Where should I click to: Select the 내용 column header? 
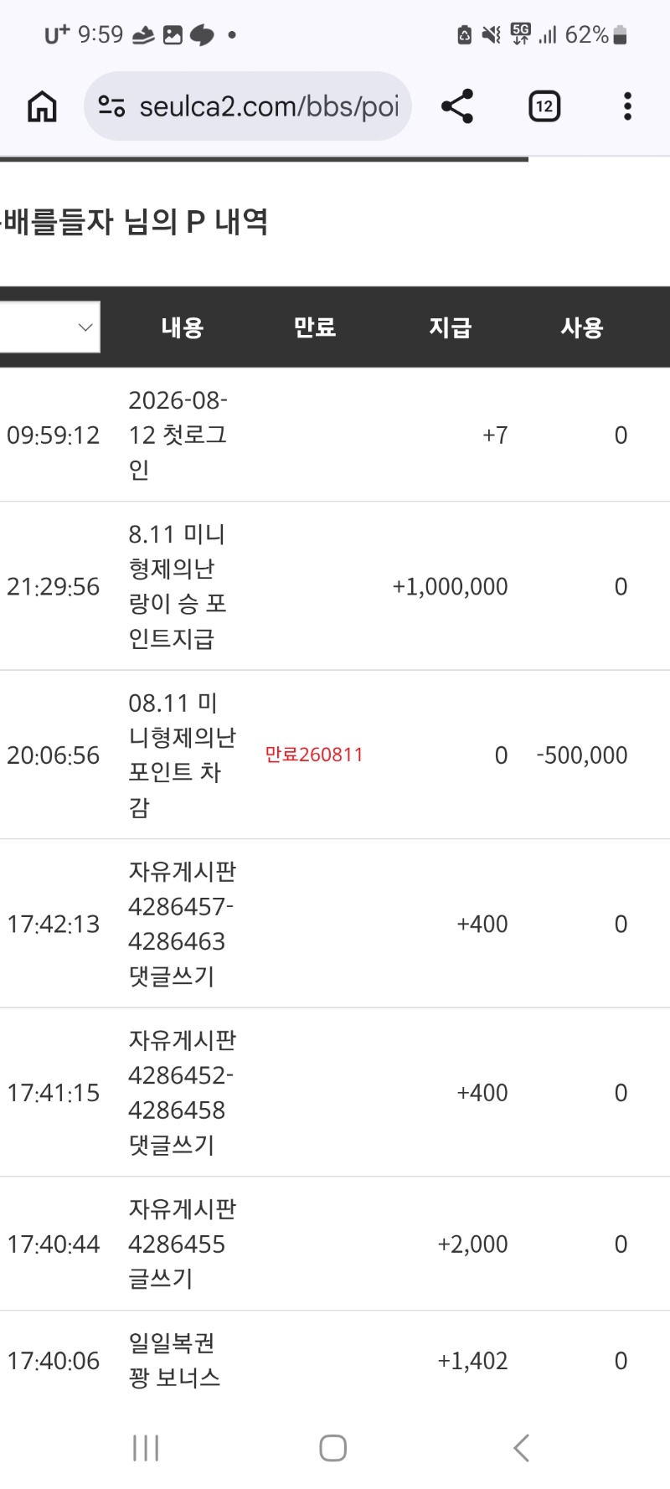tap(183, 327)
